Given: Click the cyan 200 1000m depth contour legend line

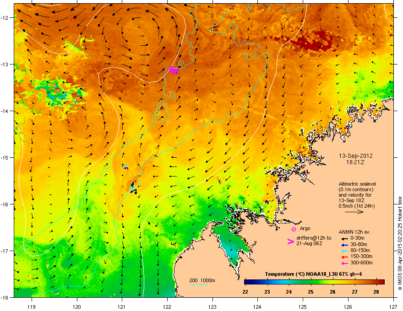Looking at the screenshot, I should [198, 284].
